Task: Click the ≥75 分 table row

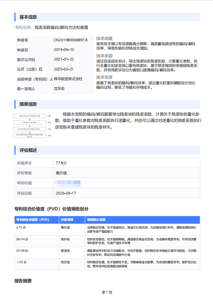Action: (x=107, y=230)
